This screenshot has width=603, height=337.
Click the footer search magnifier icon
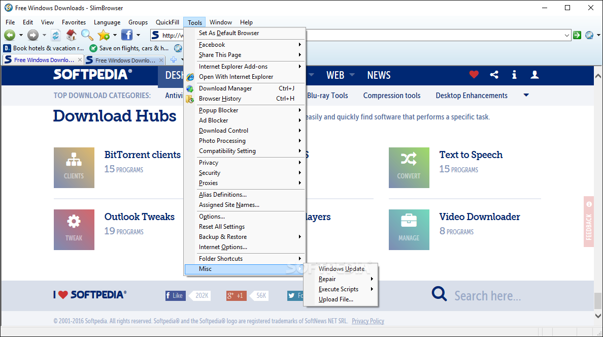coord(439,294)
